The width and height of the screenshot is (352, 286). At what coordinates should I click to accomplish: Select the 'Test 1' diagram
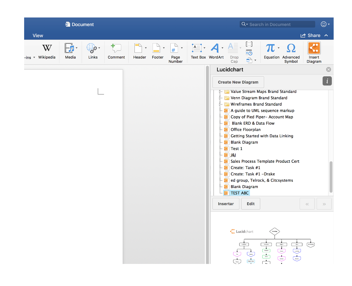[236, 149]
